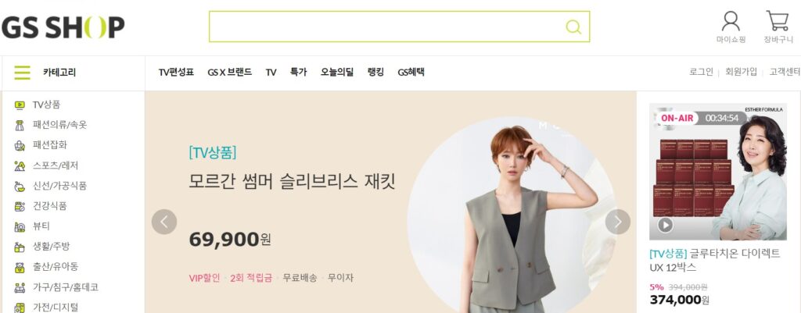Show the previous banner slide
This screenshot has width=801, height=313.
pos(164,222)
